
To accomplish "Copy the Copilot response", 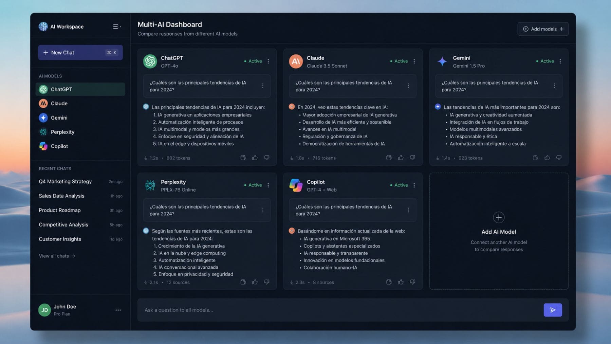I will click(x=389, y=282).
